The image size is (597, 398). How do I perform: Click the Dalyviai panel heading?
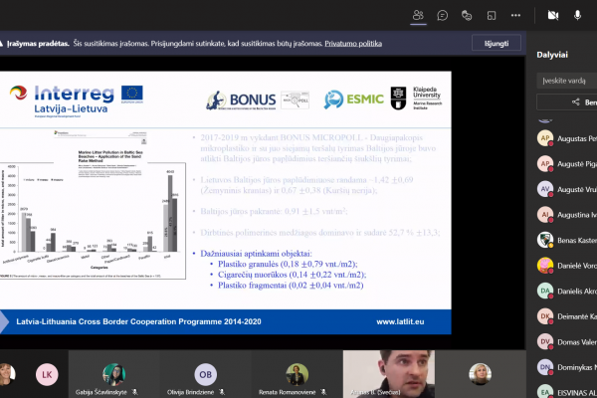(x=552, y=55)
